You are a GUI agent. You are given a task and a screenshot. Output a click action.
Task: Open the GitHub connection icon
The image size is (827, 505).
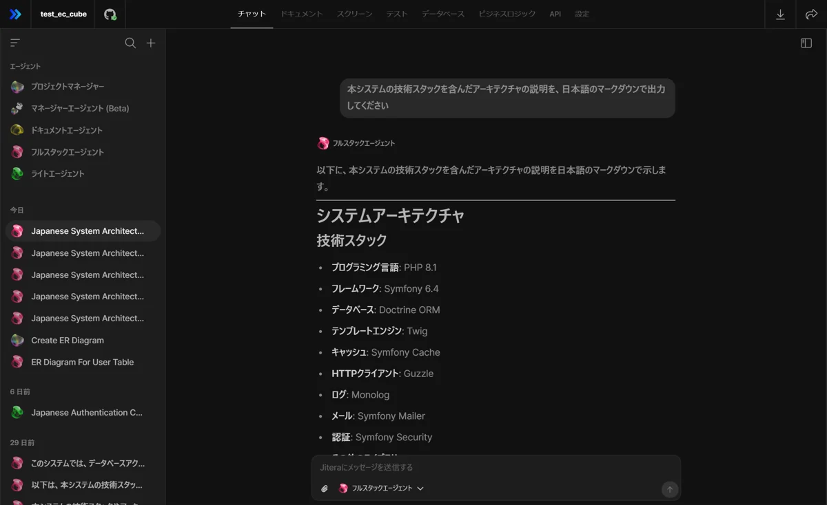tap(110, 14)
